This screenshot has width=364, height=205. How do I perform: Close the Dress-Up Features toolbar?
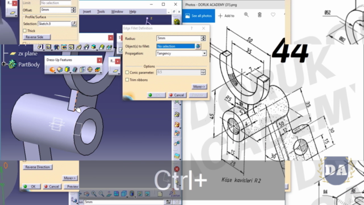pos(100,60)
